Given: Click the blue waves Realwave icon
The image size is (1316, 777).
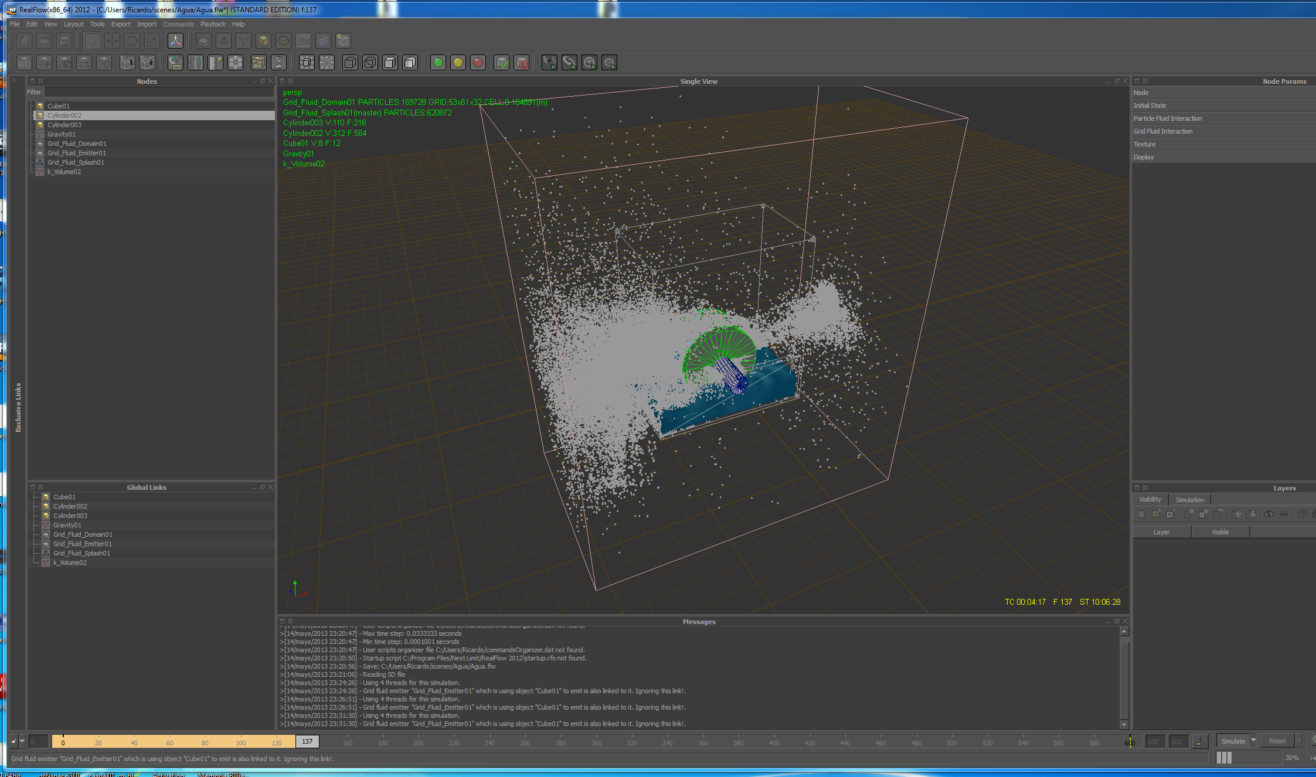Looking at the screenshot, I should pyautogui.click(x=323, y=41).
